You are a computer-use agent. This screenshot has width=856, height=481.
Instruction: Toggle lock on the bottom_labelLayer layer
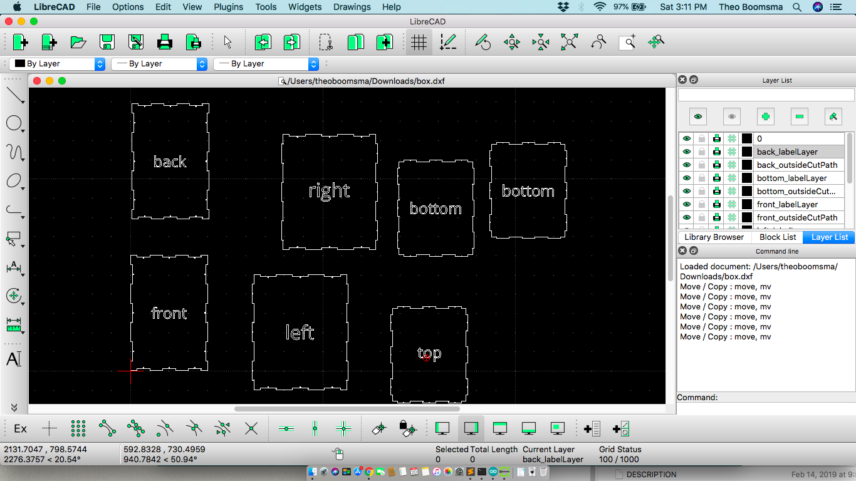tap(702, 178)
